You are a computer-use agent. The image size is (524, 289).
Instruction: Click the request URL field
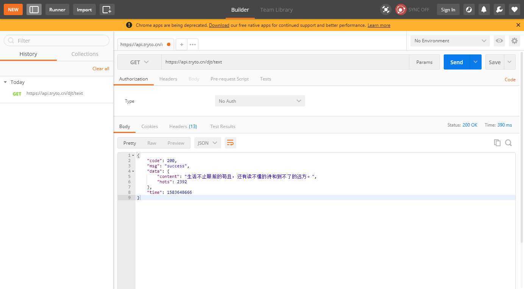[285, 62]
